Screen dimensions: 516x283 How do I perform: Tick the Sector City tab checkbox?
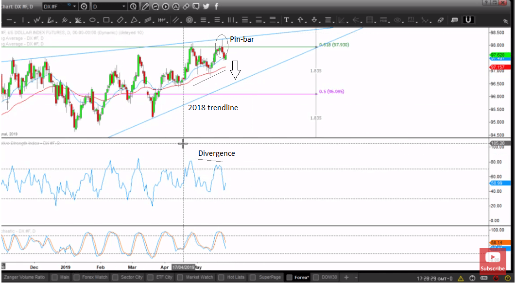[116, 278]
